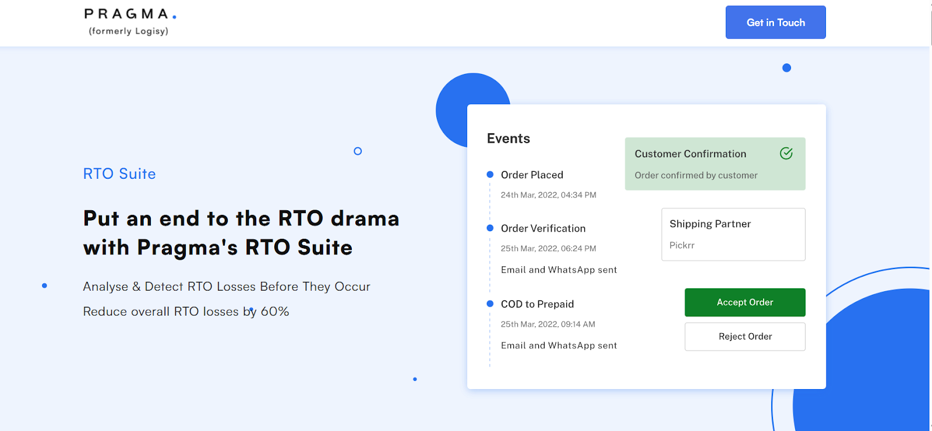Accept the order with the green button
This screenshot has width=932, height=431.
click(745, 302)
